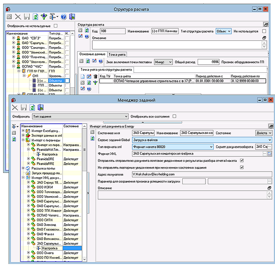Click the trash delete icon beside the Точка учёта table
Image resolution: width=275 pixels, height=275 pixels.
(95, 77)
